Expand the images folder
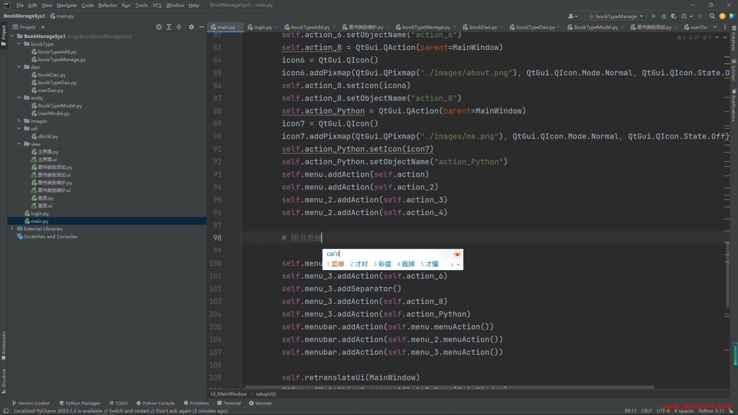 [19, 121]
